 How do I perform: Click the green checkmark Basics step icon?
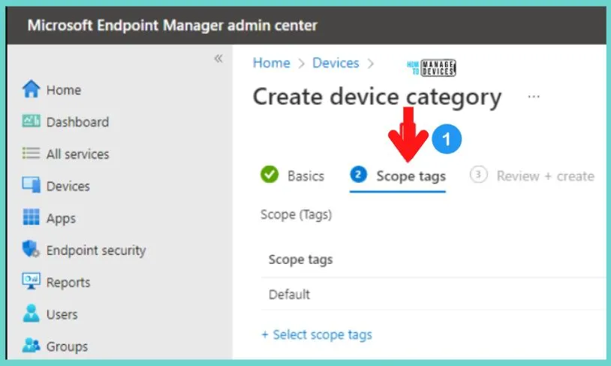click(x=269, y=175)
